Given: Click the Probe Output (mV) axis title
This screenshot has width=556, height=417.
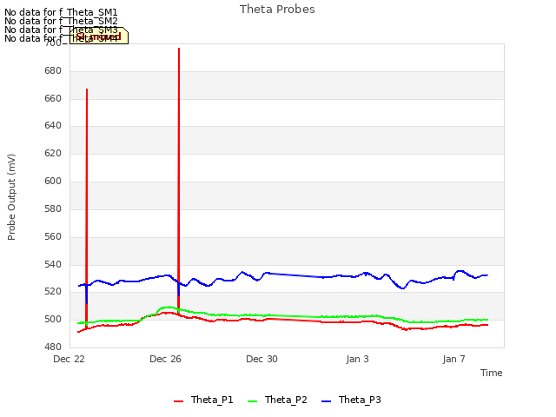Looking at the screenshot, I should point(11,197).
